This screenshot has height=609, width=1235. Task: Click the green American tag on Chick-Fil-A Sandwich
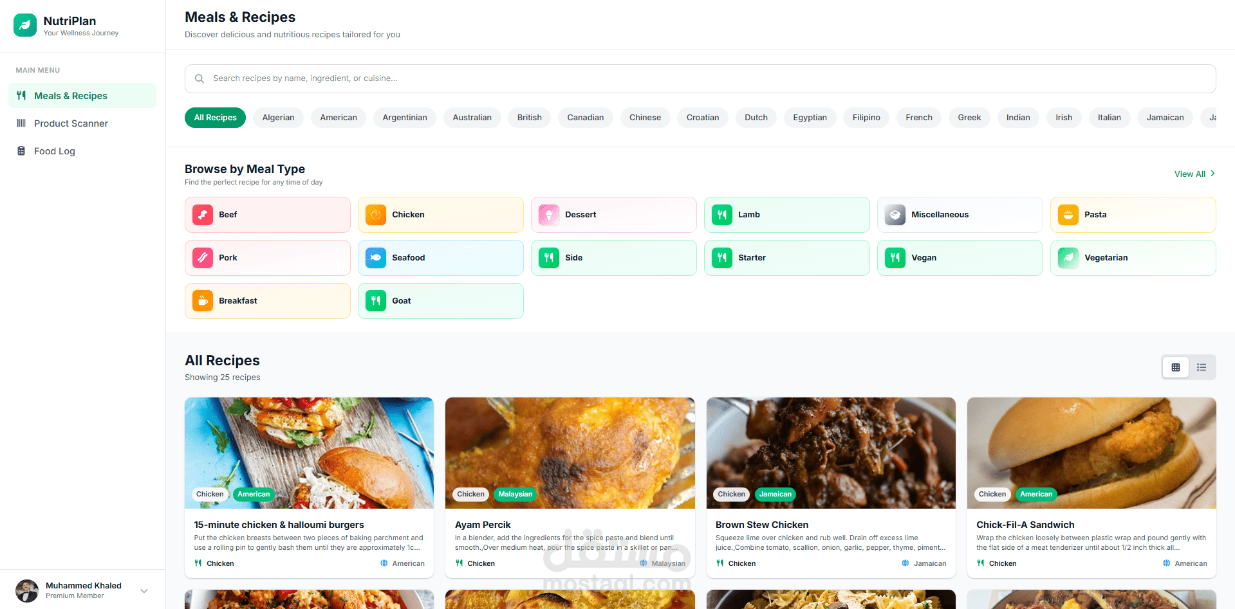tap(1035, 494)
